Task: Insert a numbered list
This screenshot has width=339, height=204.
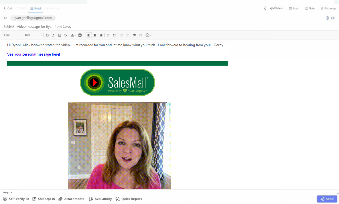Action: coord(108,35)
